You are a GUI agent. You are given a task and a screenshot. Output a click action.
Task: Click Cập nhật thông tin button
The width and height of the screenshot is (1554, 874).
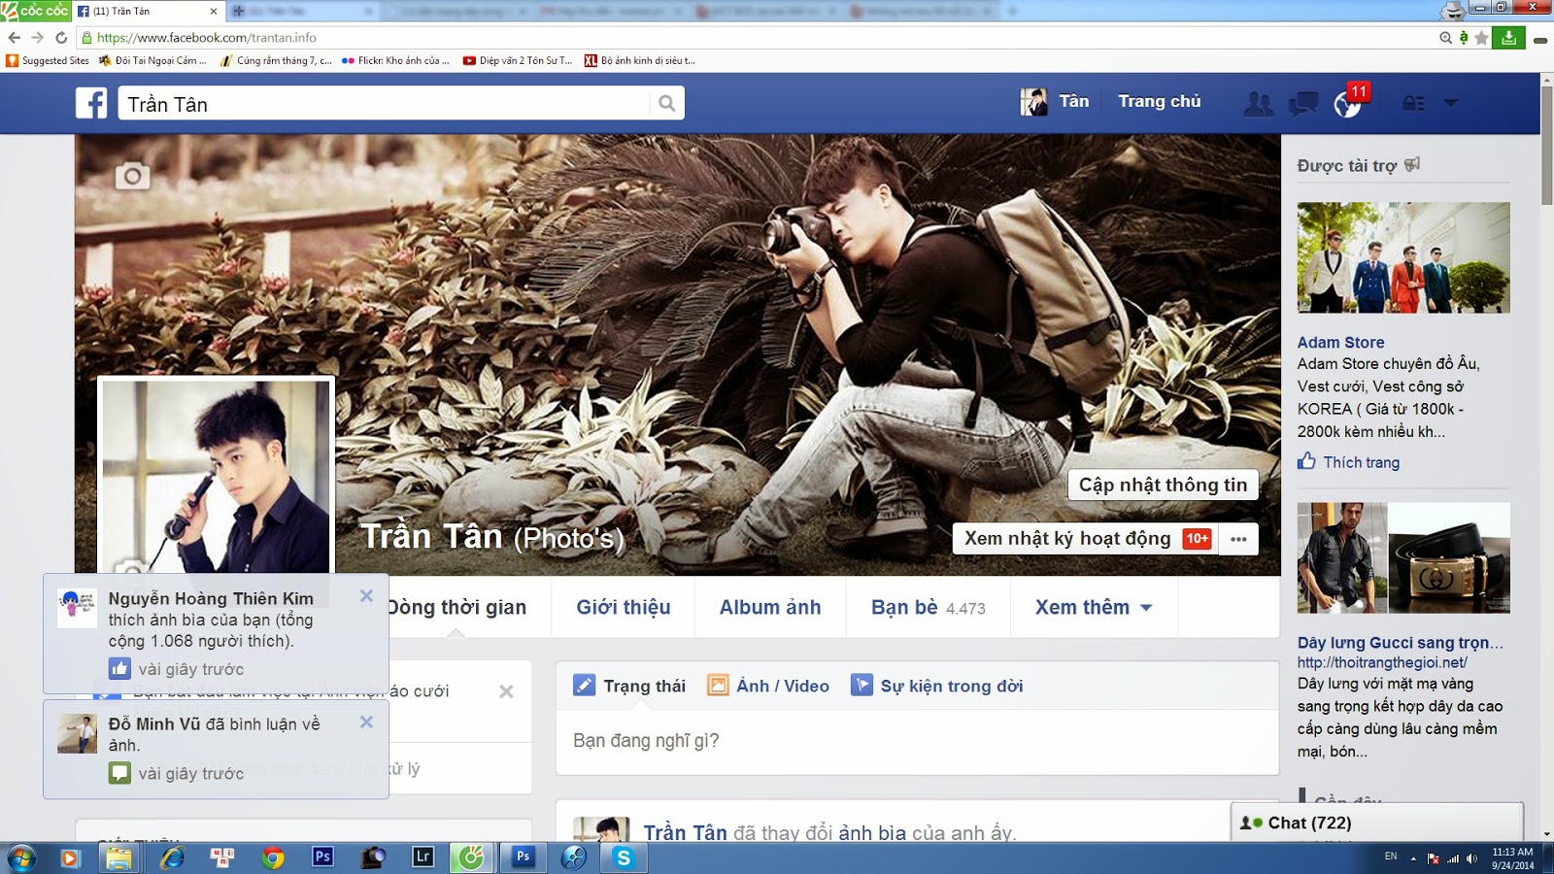[x=1163, y=485]
